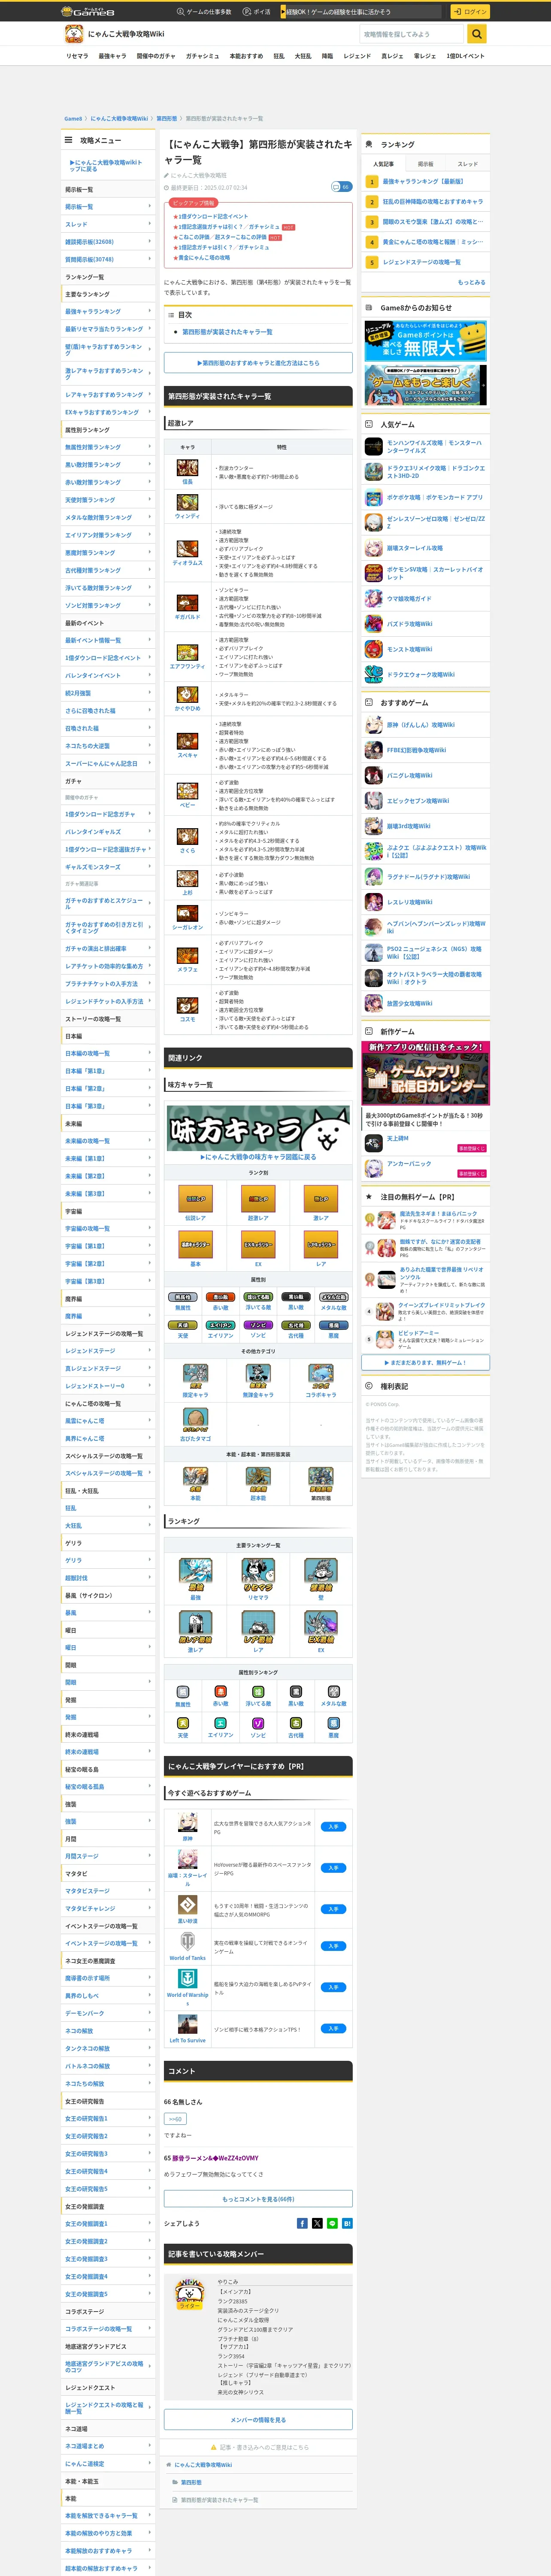Screen dimensions: 551x2576
Task: Click the かぐやひめ character icon
Action: click(x=187, y=694)
